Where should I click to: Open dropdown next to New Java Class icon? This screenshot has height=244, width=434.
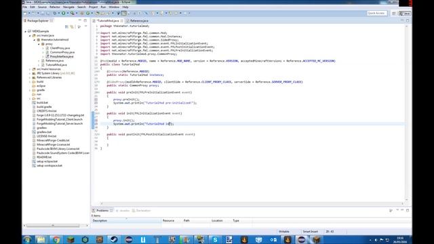[x=92, y=14]
